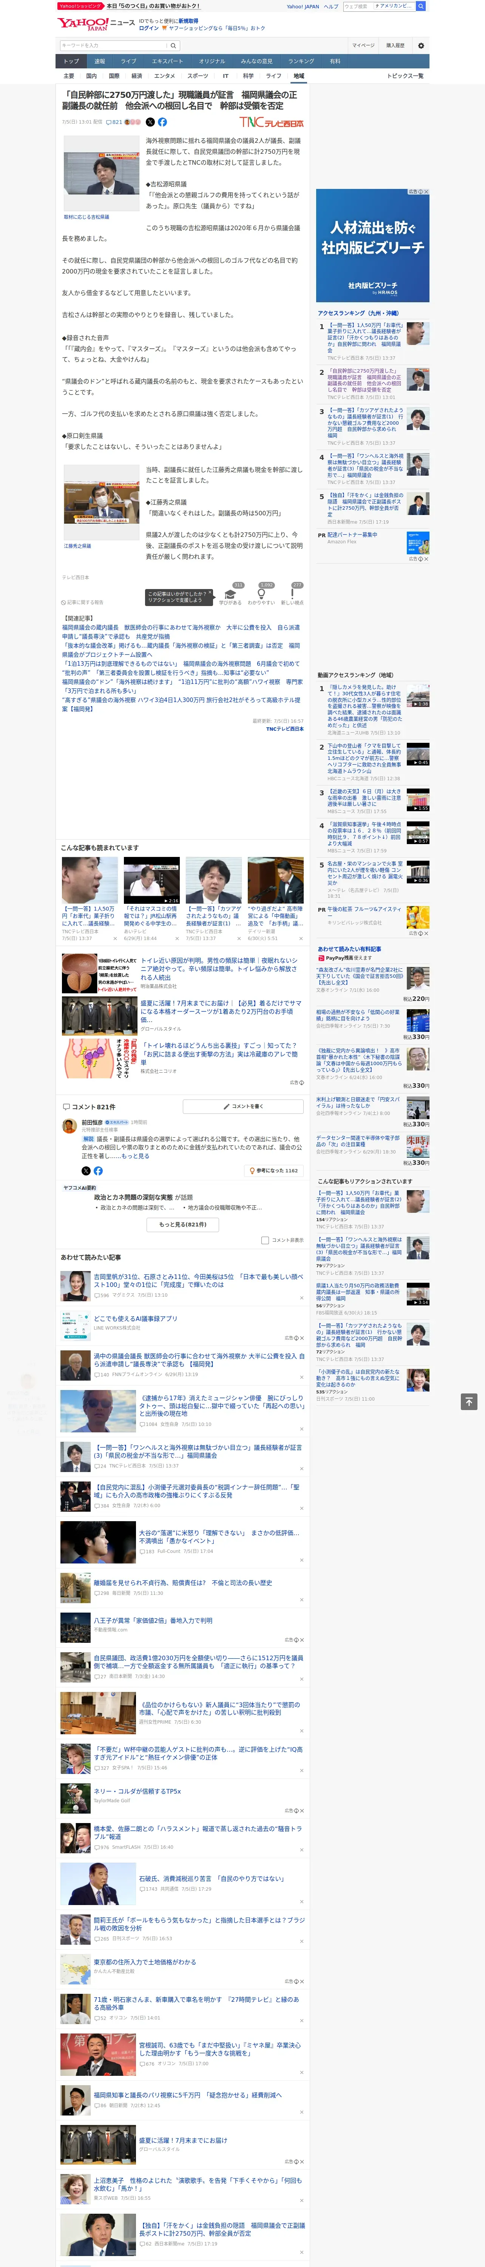The height and width of the screenshot is (2267, 485).
Task: Share the 前田恒彦 comment on X
Action: [85, 1171]
